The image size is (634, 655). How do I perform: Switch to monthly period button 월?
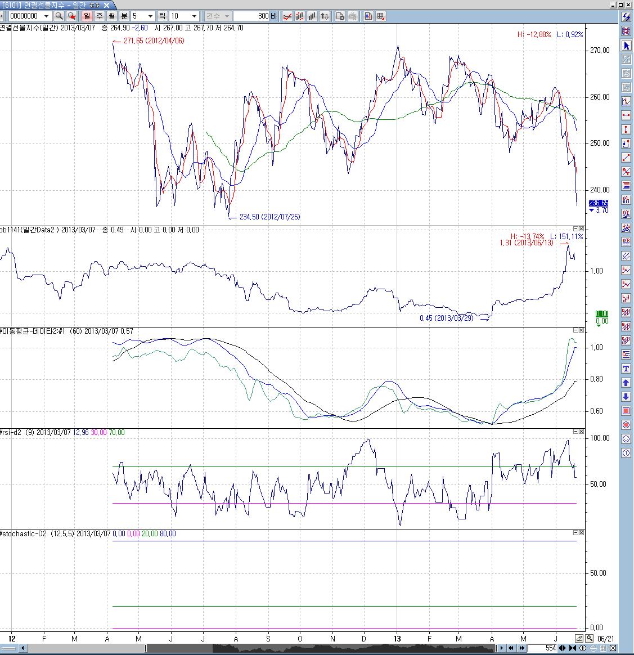point(112,16)
